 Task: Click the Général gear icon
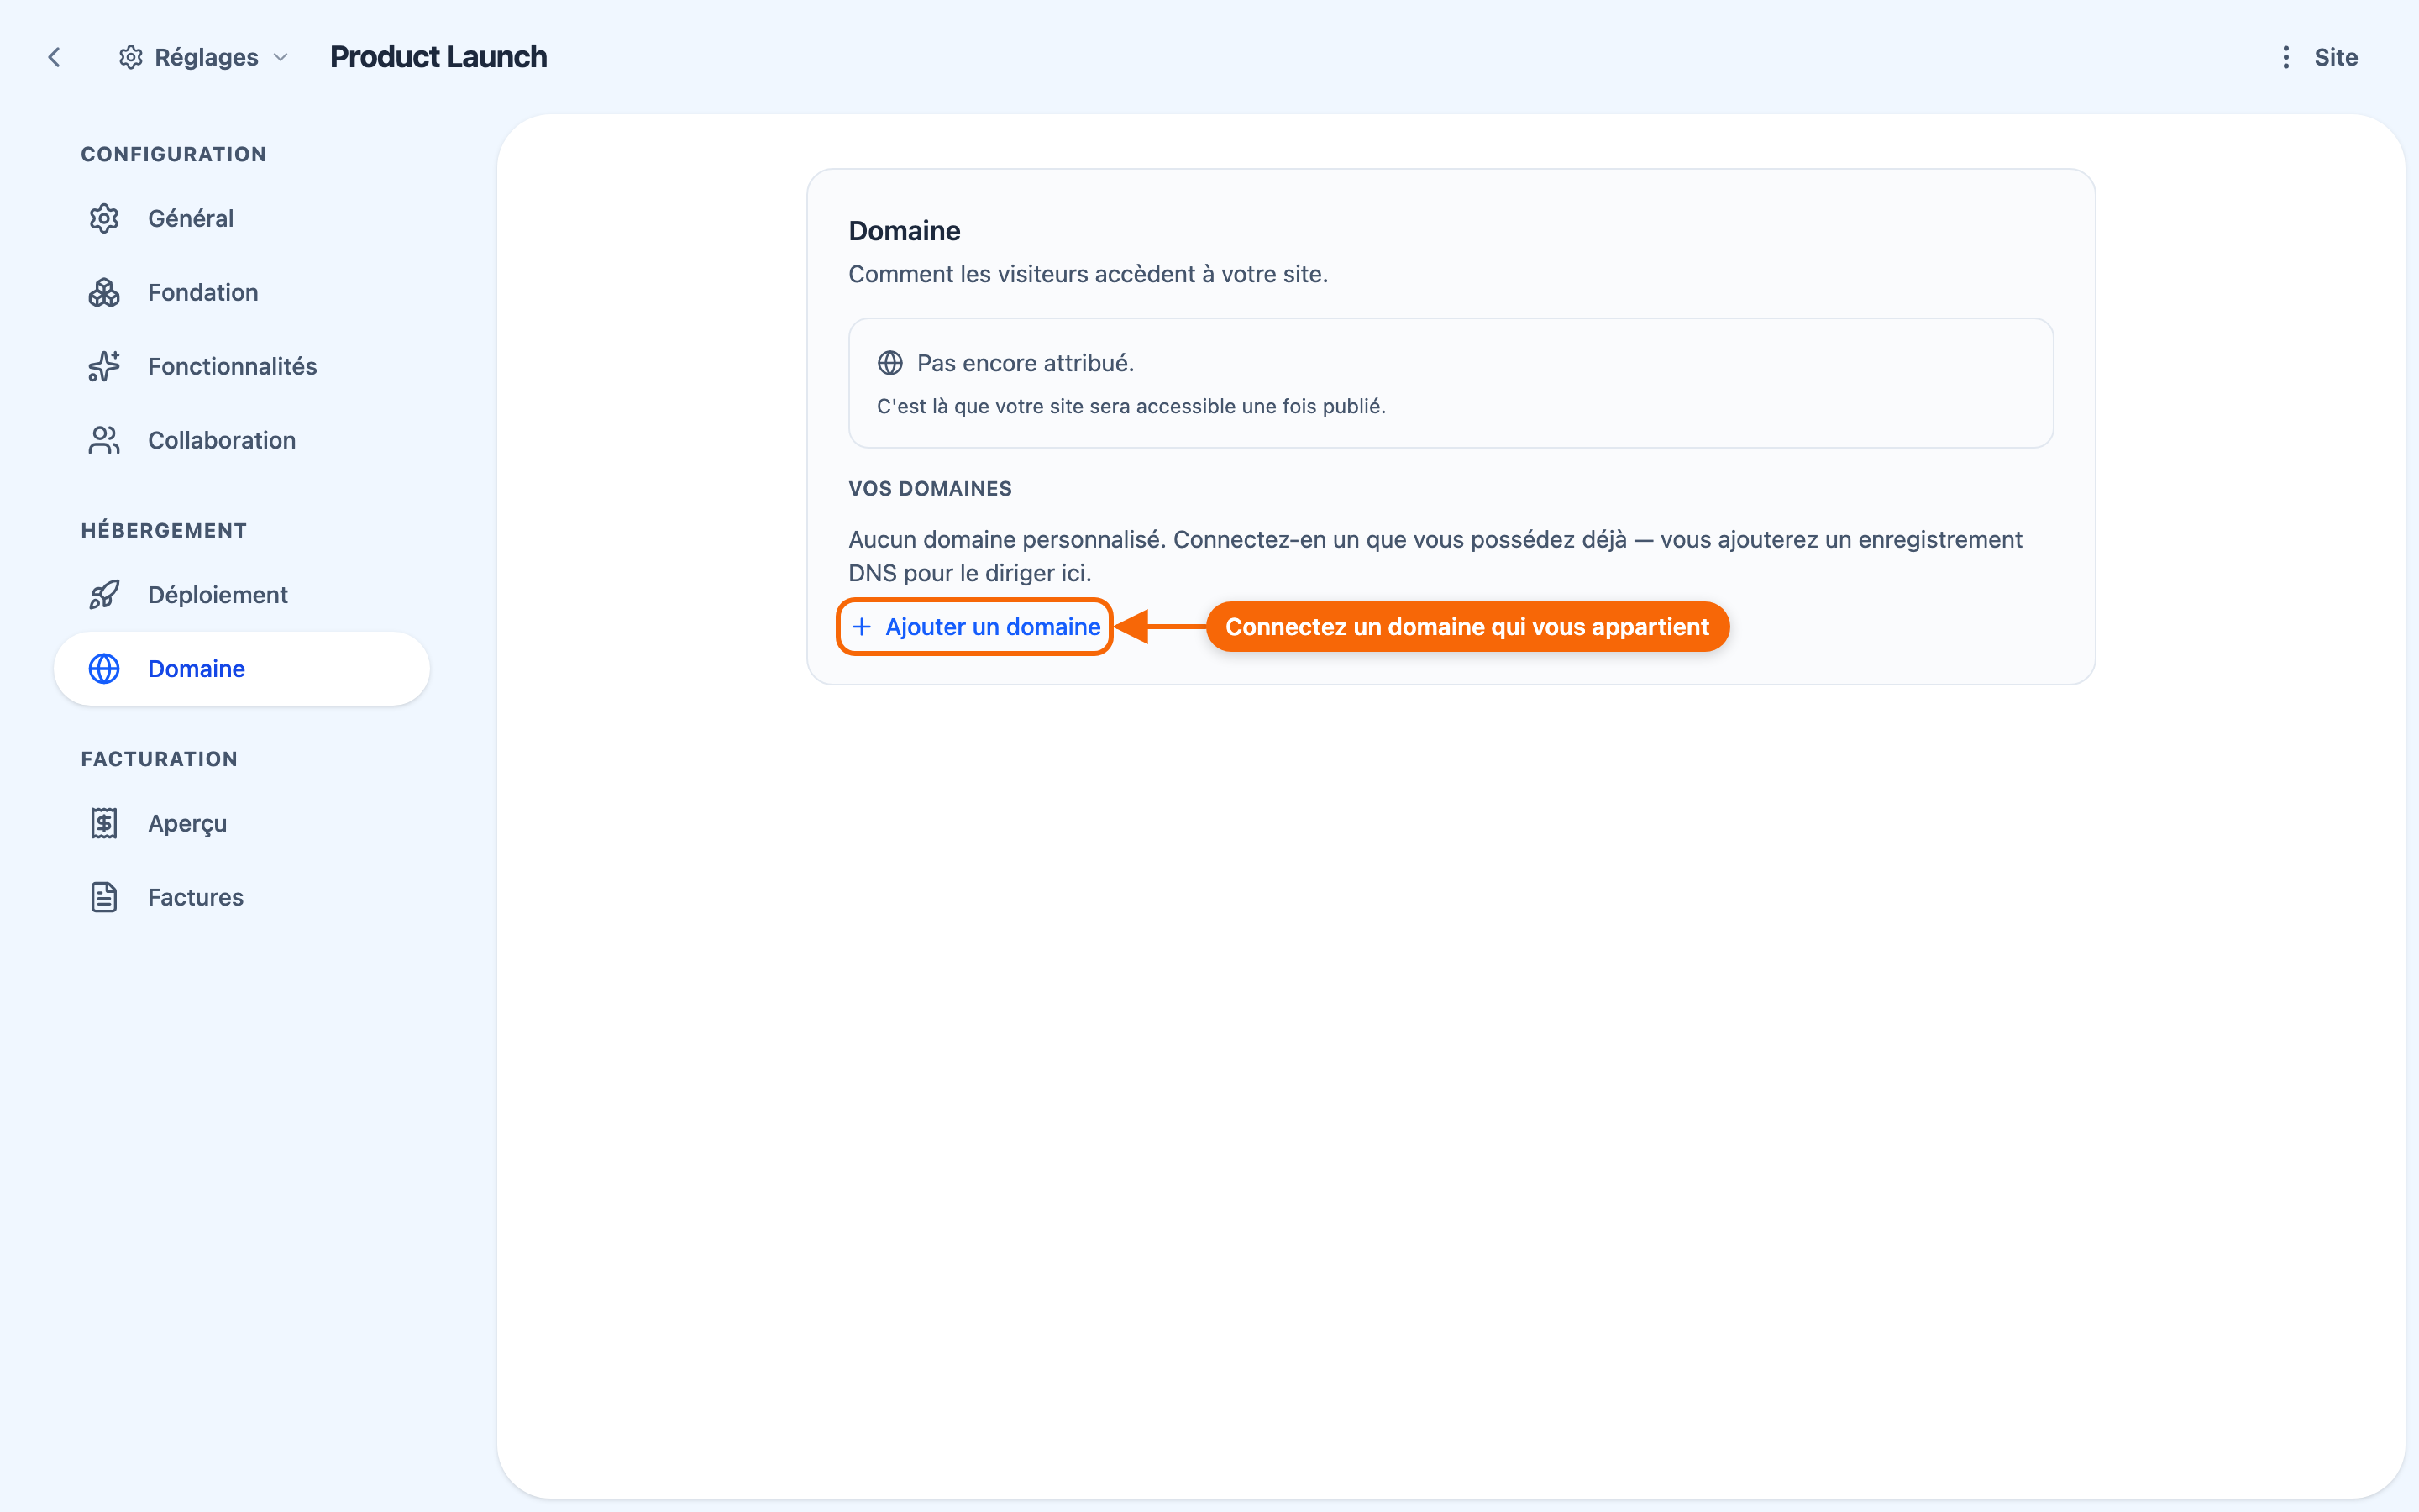(104, 218)
